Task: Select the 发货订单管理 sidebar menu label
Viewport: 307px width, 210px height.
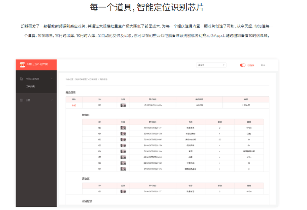Action: pyautogui.click(x=32, y=79)
